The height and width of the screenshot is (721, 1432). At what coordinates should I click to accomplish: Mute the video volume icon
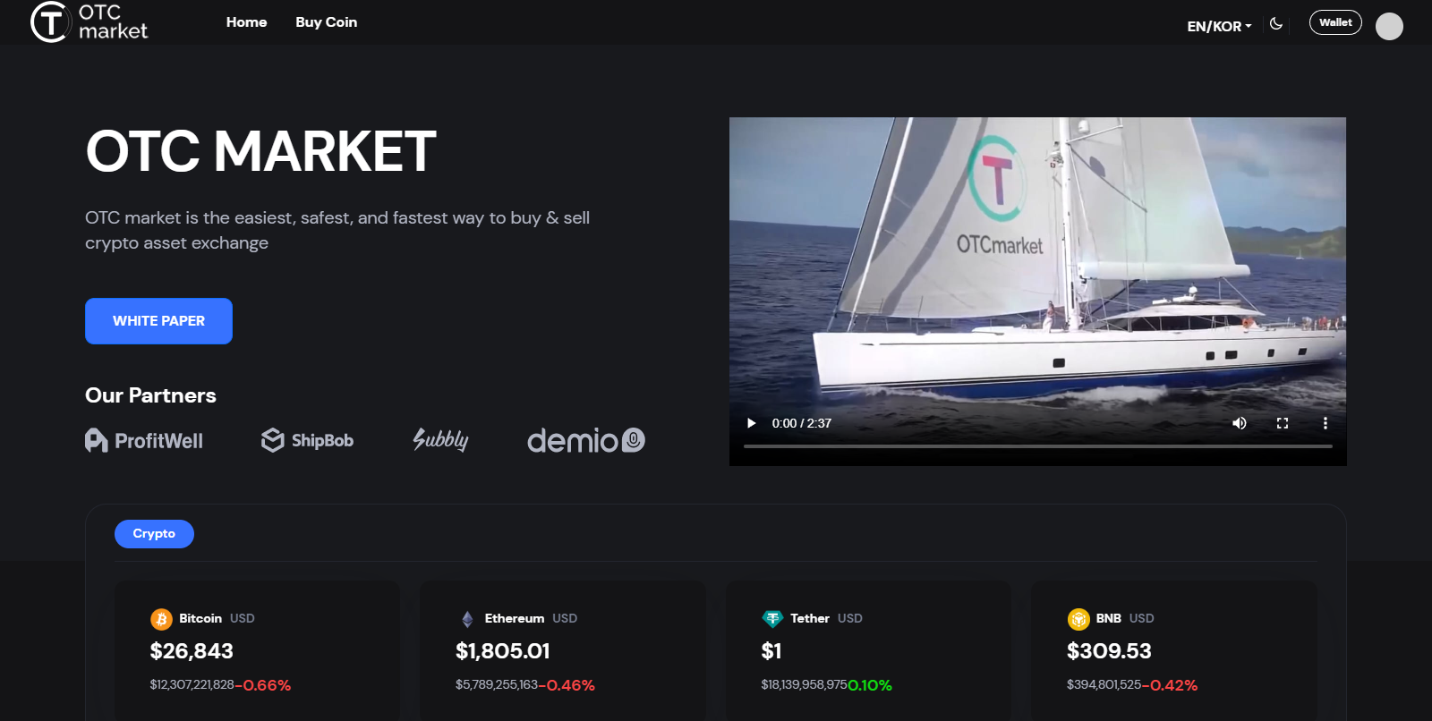(1240, 423)
